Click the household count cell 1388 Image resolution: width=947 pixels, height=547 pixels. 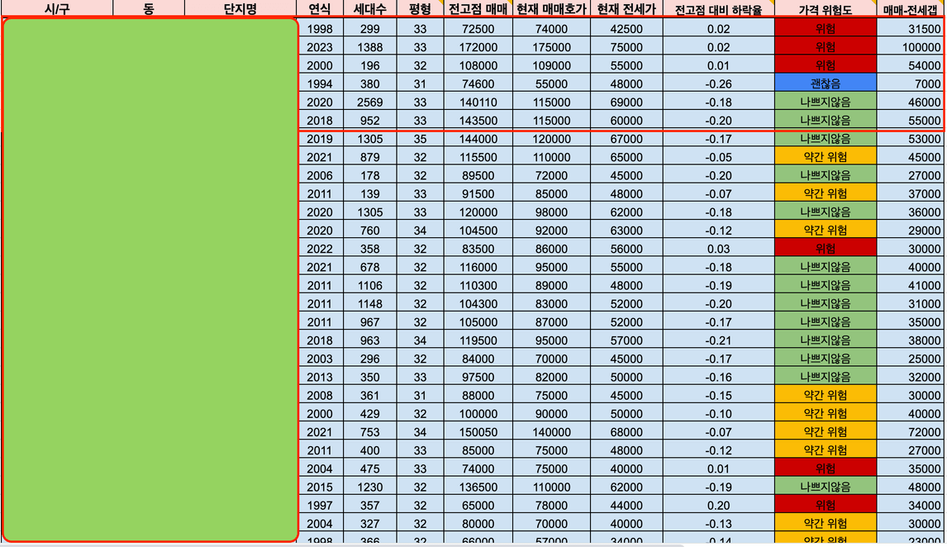click(369, 47)
